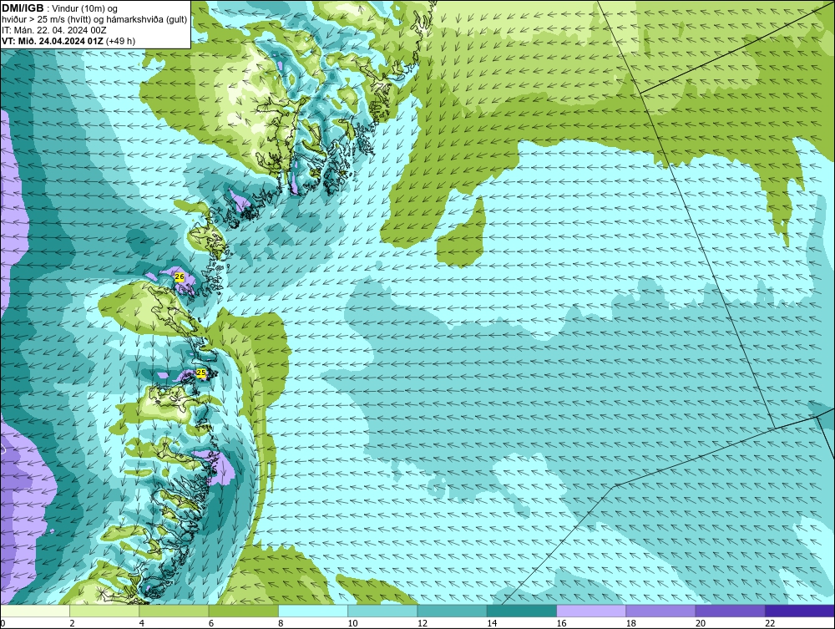835x629 pixels.
Task: Click the 8–10 m/s light cyan legend swatch
Action: 313,611
